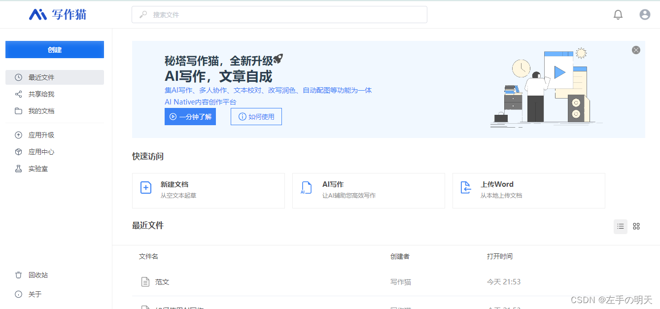Click the cube icon beside 应用中心
The image size is (660, 309).
tap(19, 152)
